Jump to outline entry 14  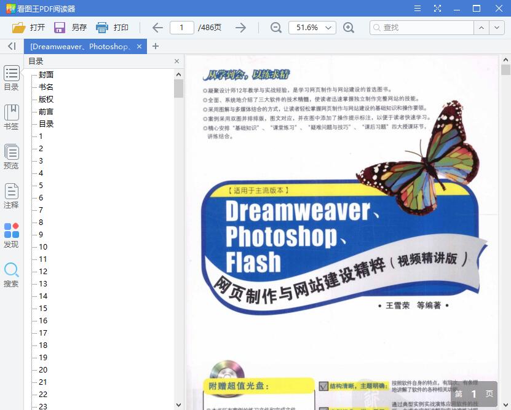[43, 296]
